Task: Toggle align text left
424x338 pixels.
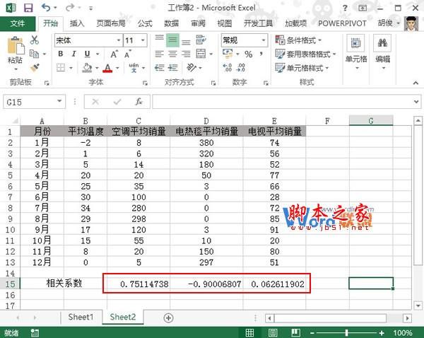Action: [x=159, y=54]
